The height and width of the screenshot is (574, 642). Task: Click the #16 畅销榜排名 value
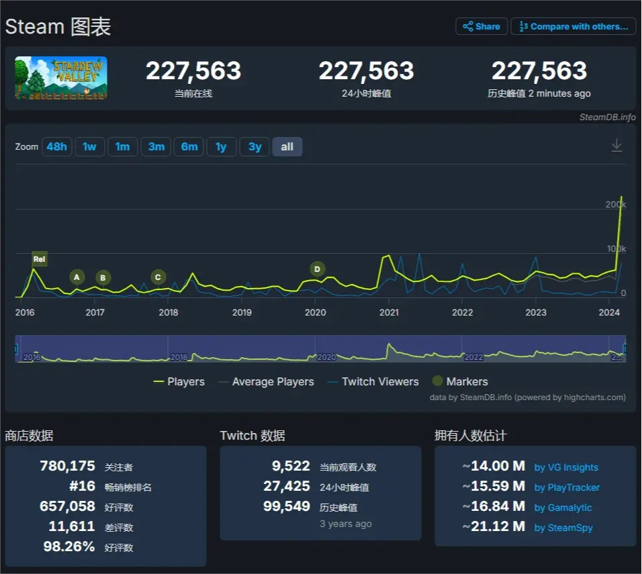(83, 486)
